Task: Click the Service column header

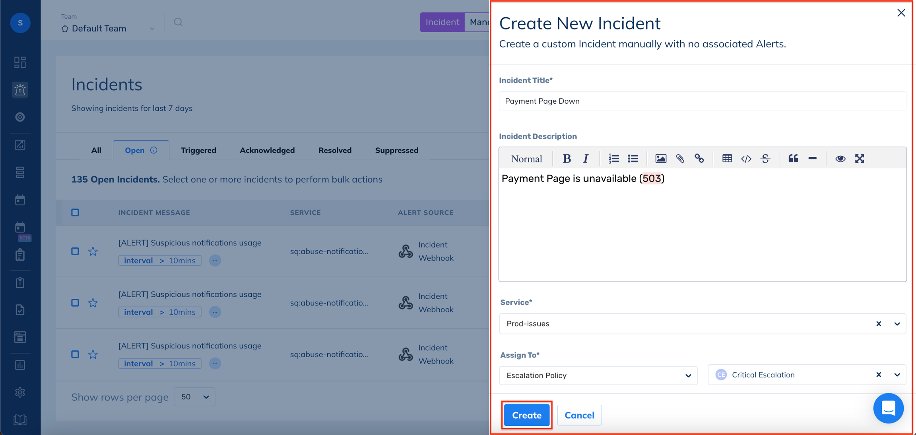Action: 305,213
